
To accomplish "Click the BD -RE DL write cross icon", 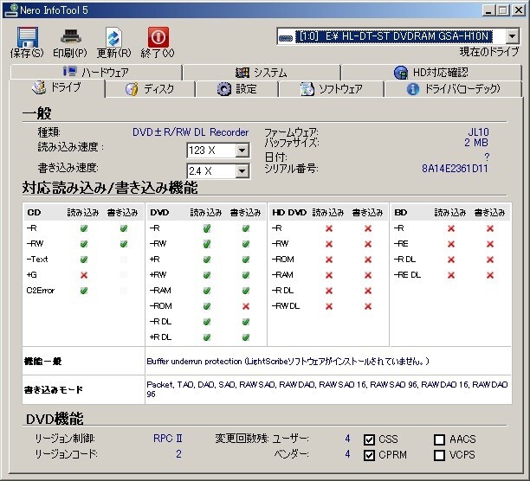I will tap(490, 275).
